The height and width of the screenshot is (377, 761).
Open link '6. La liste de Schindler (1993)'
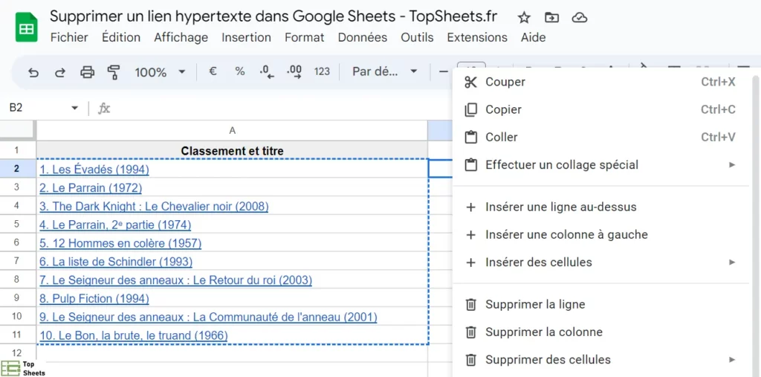click(116, 262)
